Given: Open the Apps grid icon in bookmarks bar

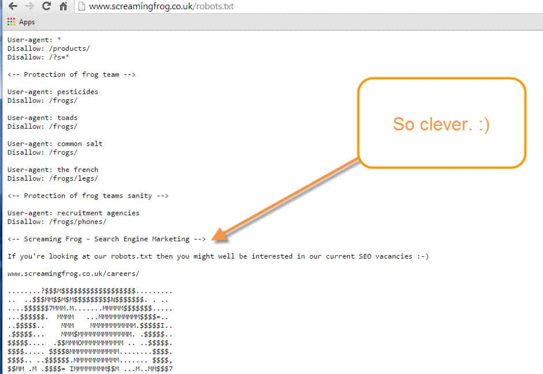Looking at the screenshot, I should tap(11, 22).
